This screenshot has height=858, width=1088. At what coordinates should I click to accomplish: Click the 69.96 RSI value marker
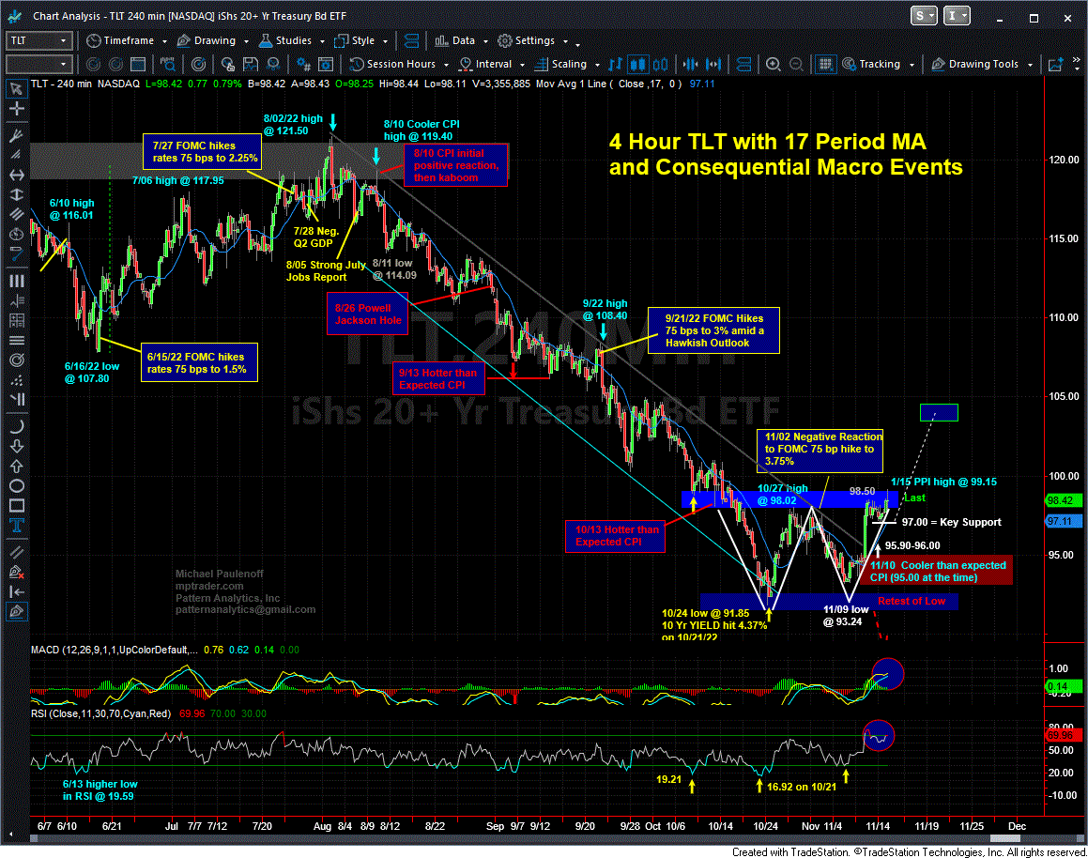1063,735
